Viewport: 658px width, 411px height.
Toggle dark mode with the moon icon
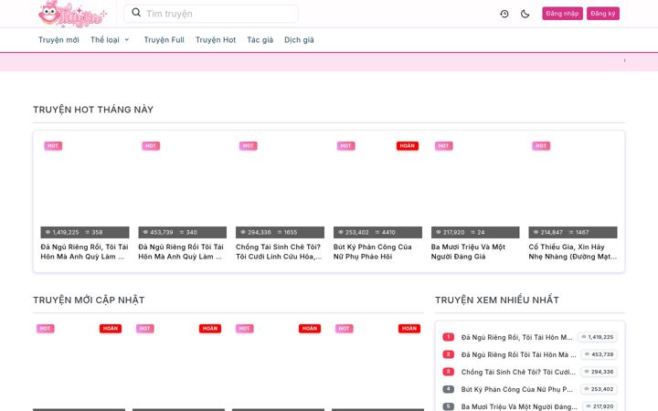(x=525, y=14)
